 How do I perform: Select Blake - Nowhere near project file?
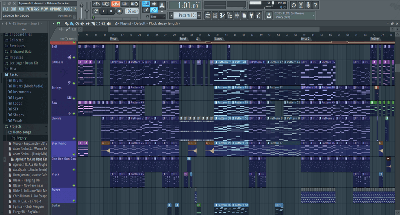28,186
